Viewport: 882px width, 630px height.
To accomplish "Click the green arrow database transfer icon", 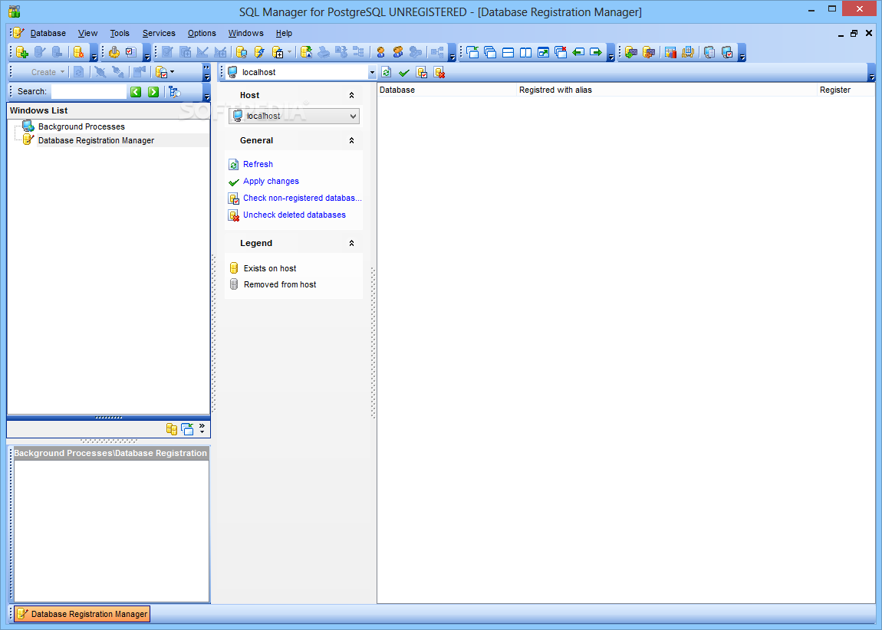I will [631, 52].
